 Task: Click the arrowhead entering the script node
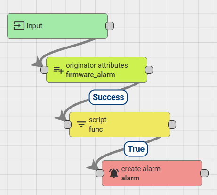click(60, 116)
